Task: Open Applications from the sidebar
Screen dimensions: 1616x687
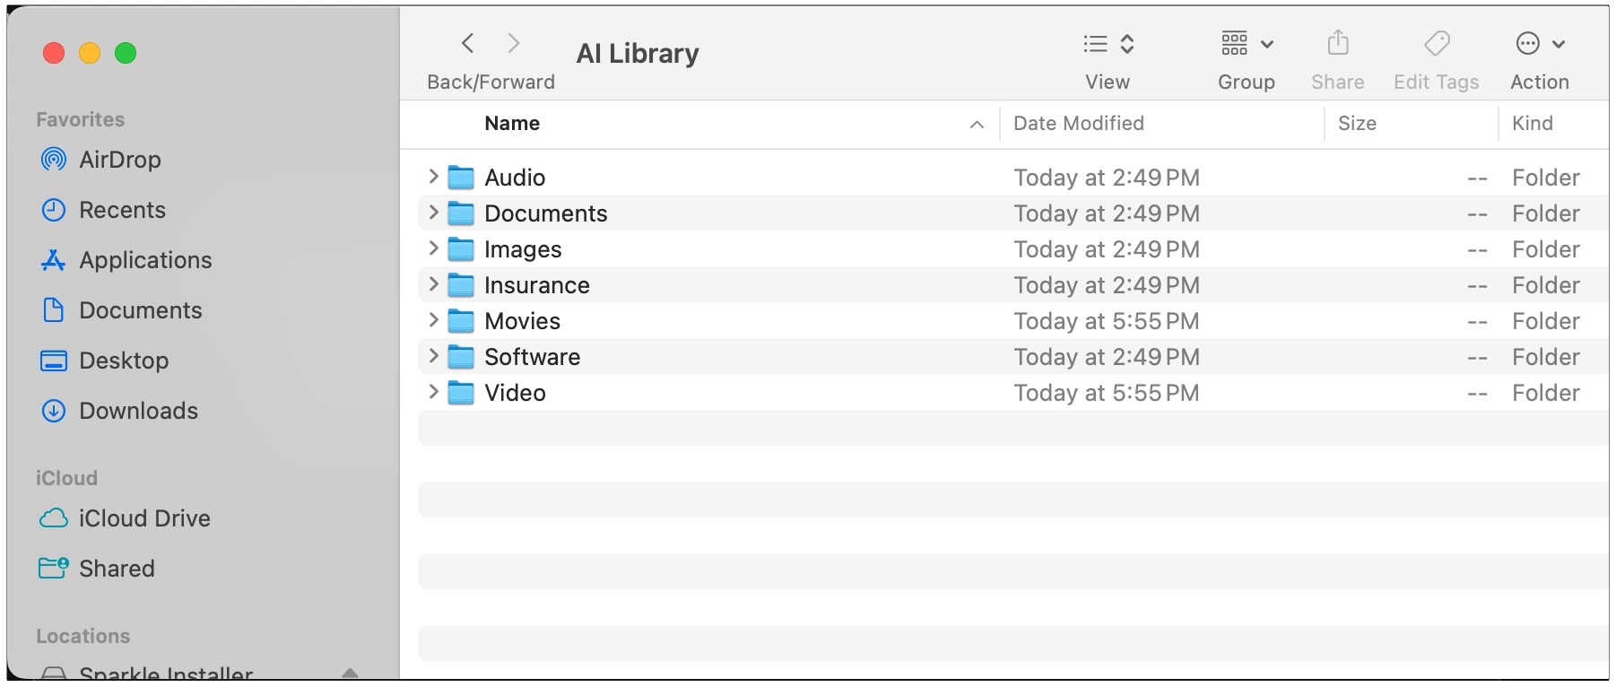Action: 145,260
